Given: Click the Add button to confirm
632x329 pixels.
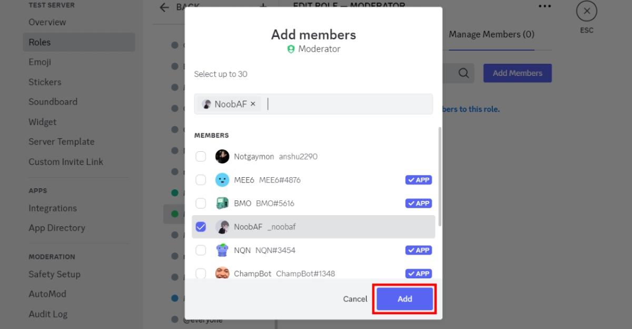Looking at the screenshot, I should click(x=404, y=298).
